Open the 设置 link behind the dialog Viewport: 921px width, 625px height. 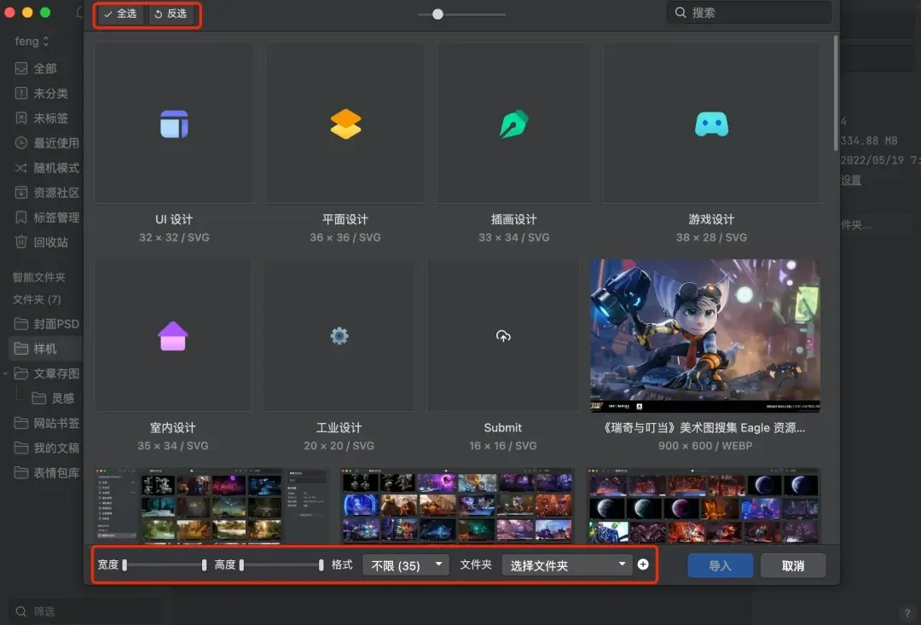click(850, 180)
